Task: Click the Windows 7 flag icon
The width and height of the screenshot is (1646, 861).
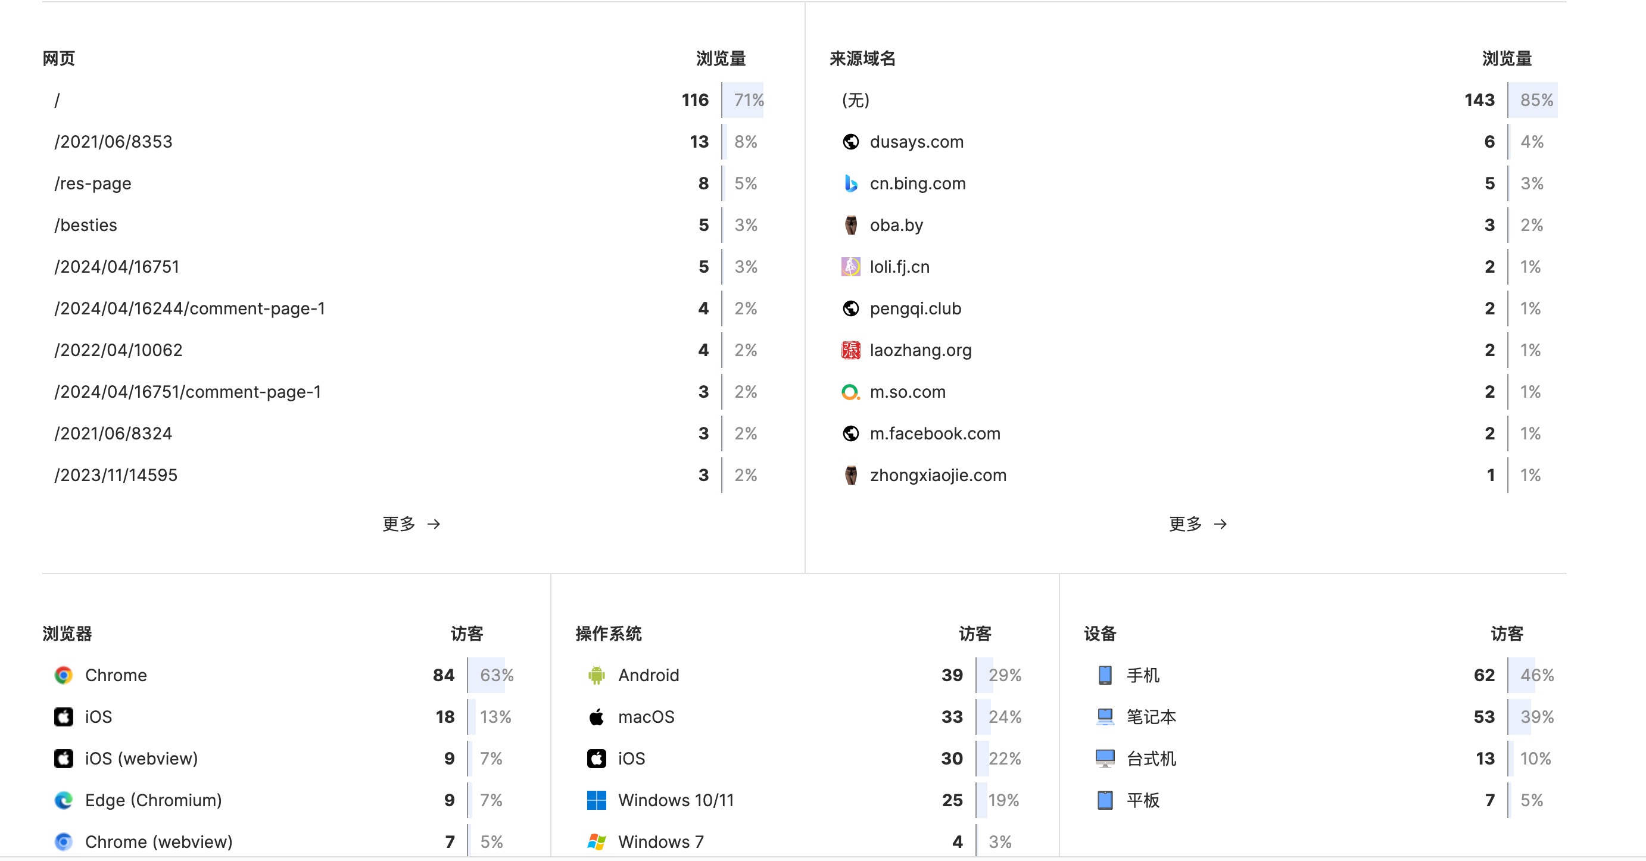Action: pos(596,842)
